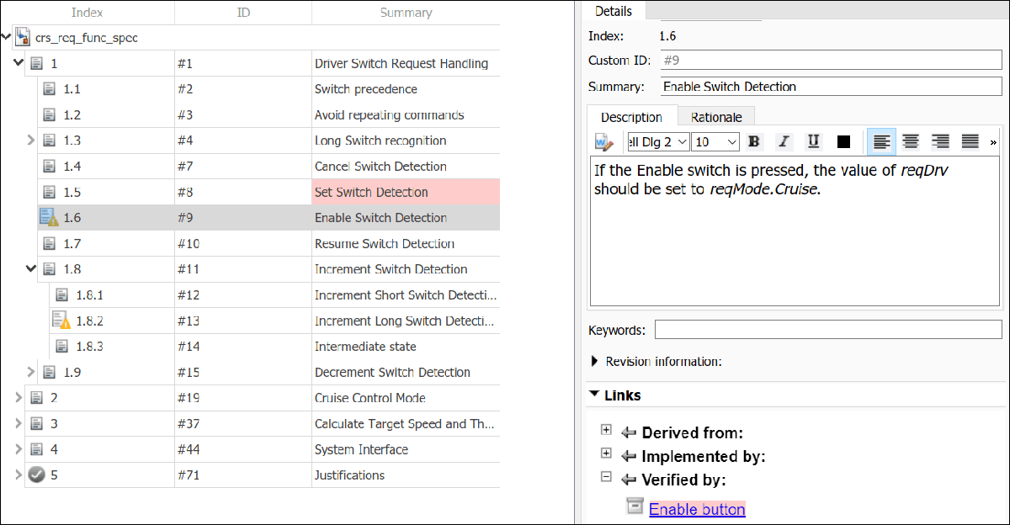Click the 1.8.2 requirement warning icon
The image size is (1010, 525).
pos(61,321)
